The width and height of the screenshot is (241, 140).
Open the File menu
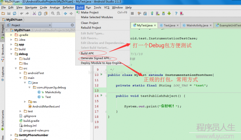3,7
